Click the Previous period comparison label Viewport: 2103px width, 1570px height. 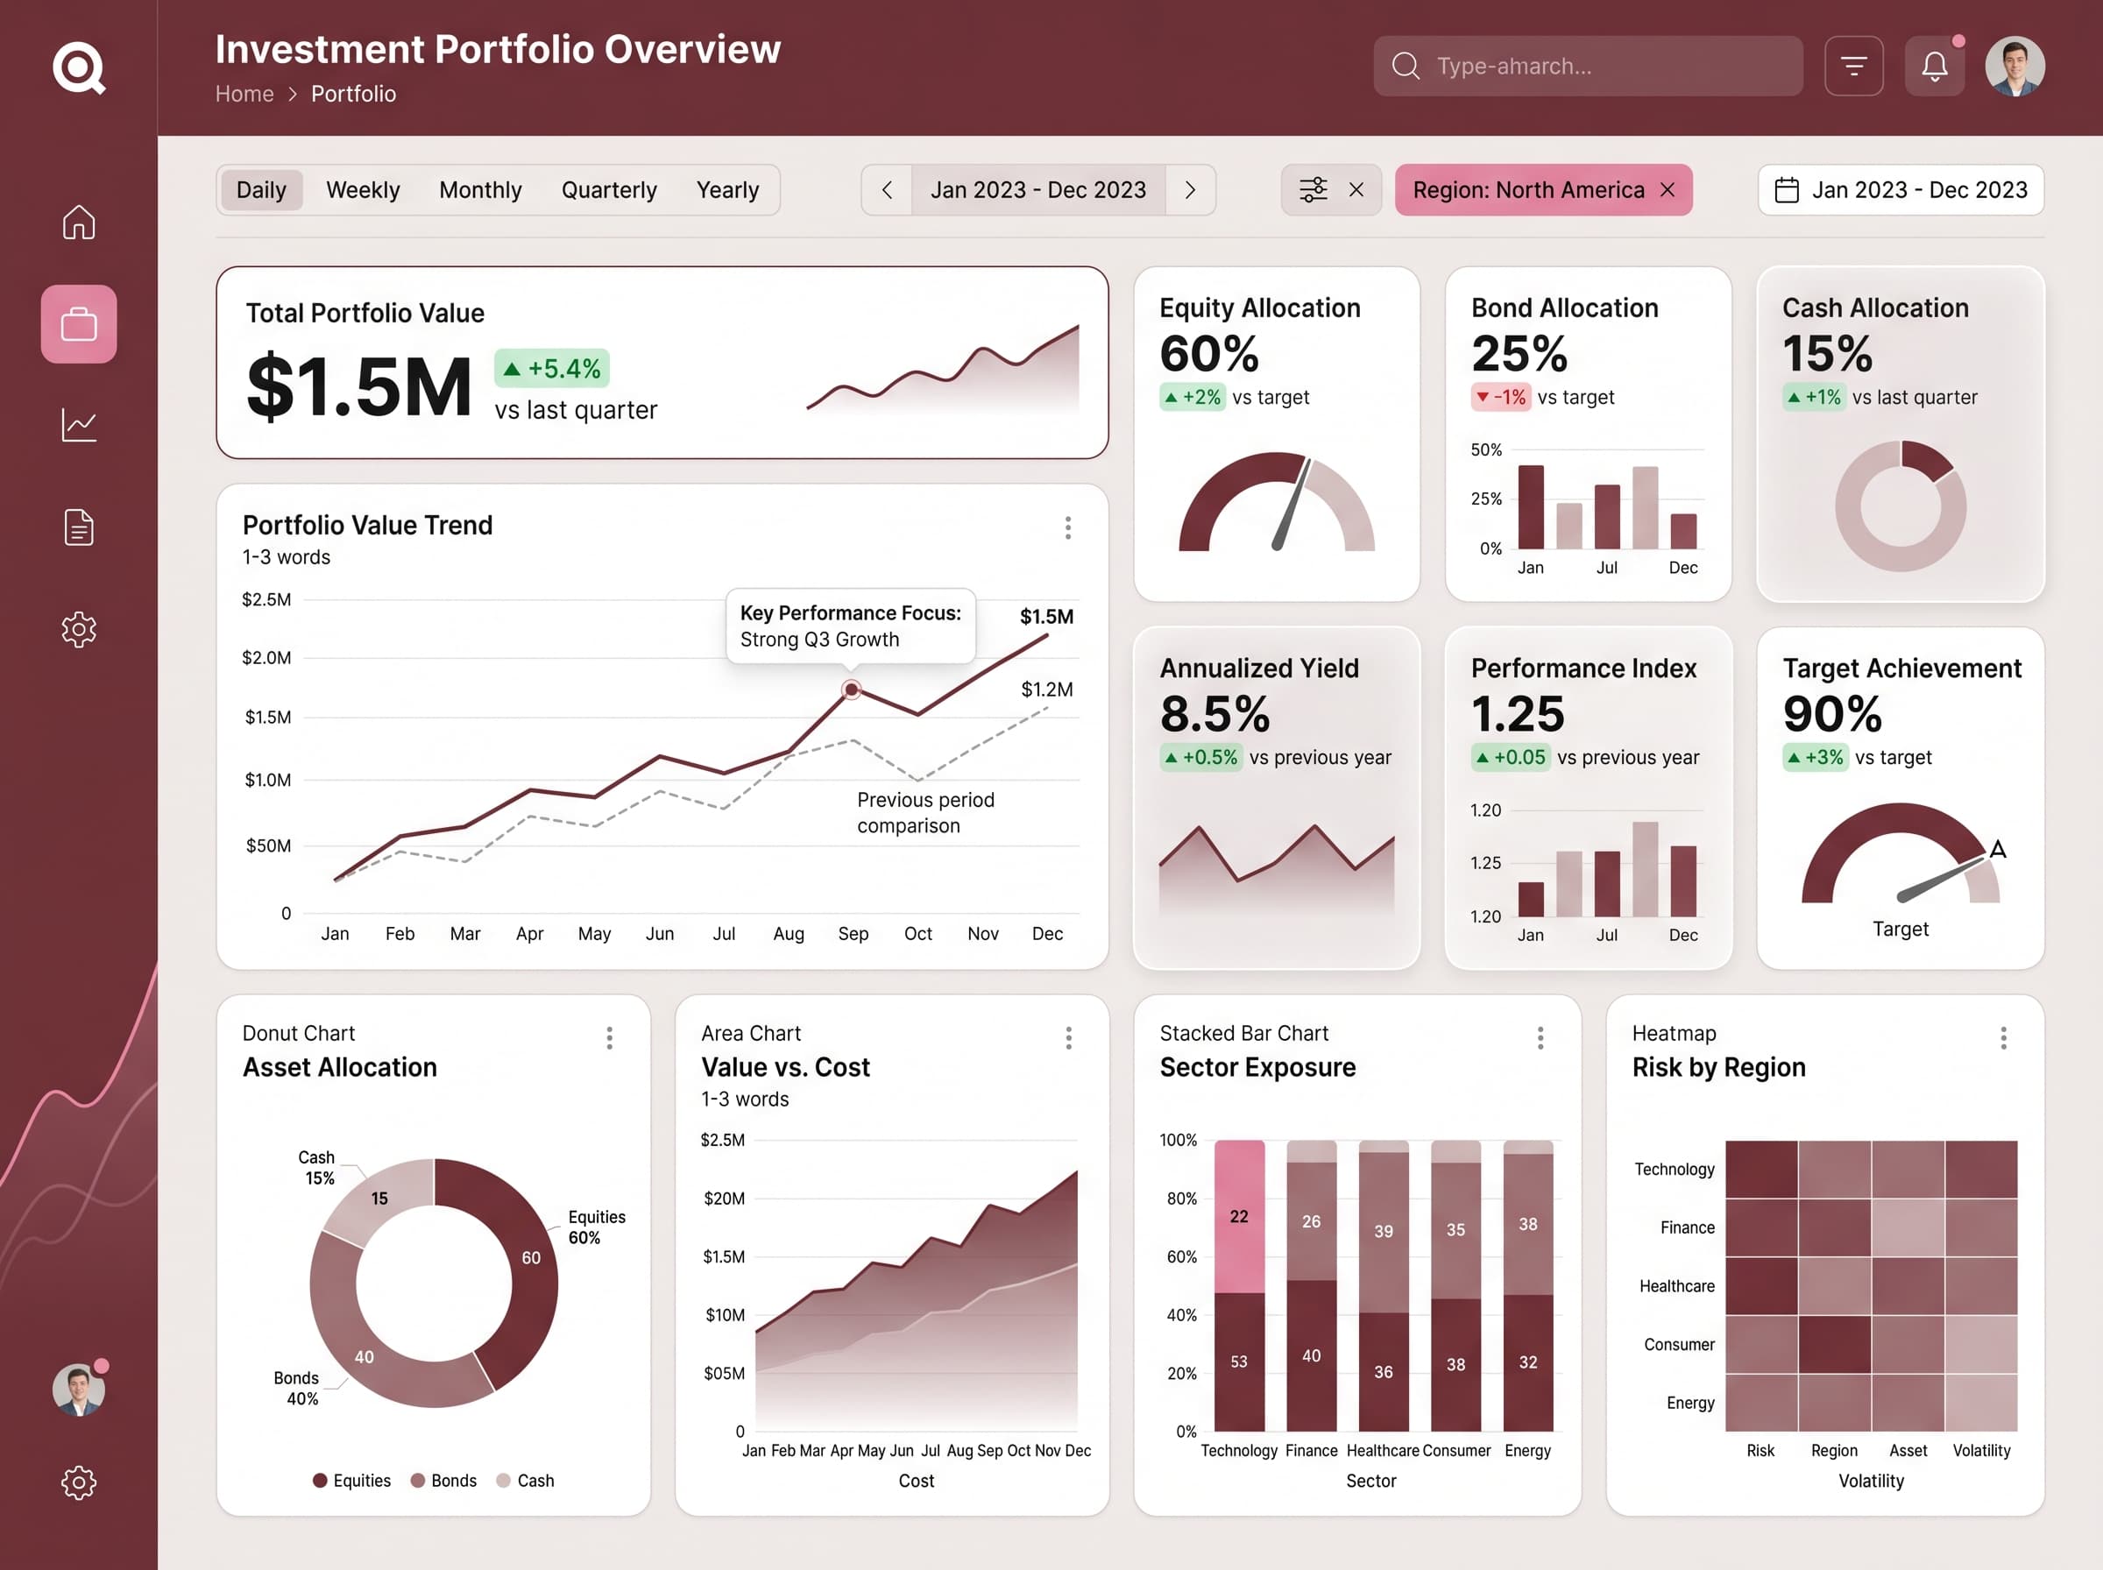click(x=925, y=812)
